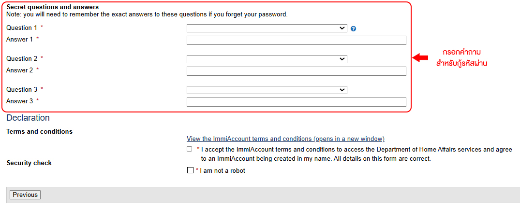Viewport: 520px width, 209px height.
Task: Place cursor in Answer 3 field
Action: tap(297, 102)
